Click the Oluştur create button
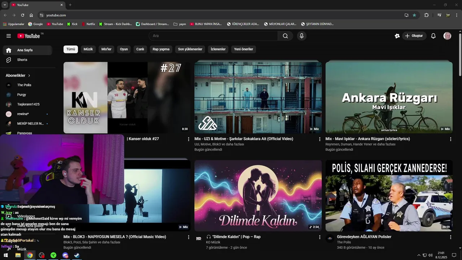 pyautogui.click(x=414, y=36)
